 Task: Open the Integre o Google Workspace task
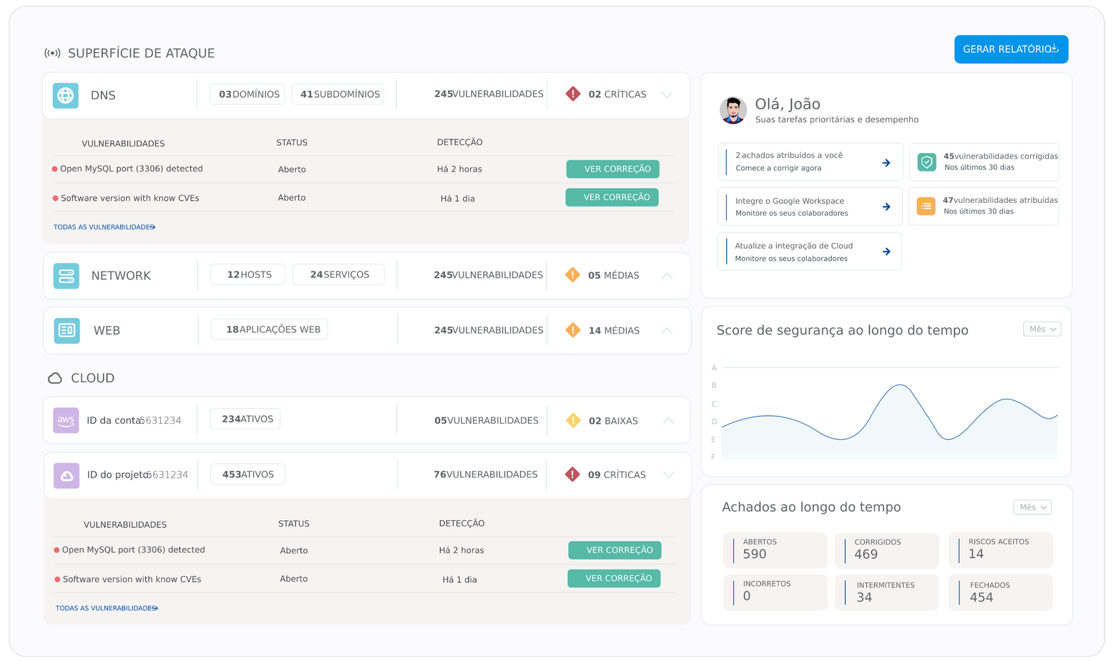[809, 207]
